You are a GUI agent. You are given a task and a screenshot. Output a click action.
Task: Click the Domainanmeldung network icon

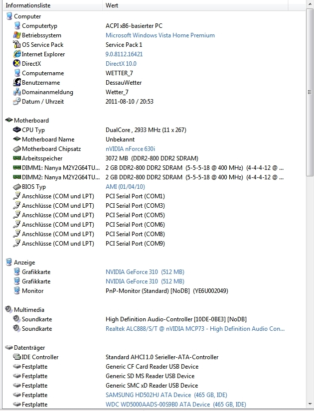[17, 92]
